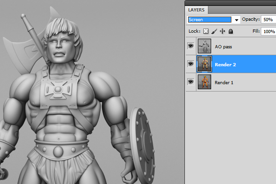Hide the AO pass layer
Image resolution: width=276 pixels, height=184 pixels.
190,46
